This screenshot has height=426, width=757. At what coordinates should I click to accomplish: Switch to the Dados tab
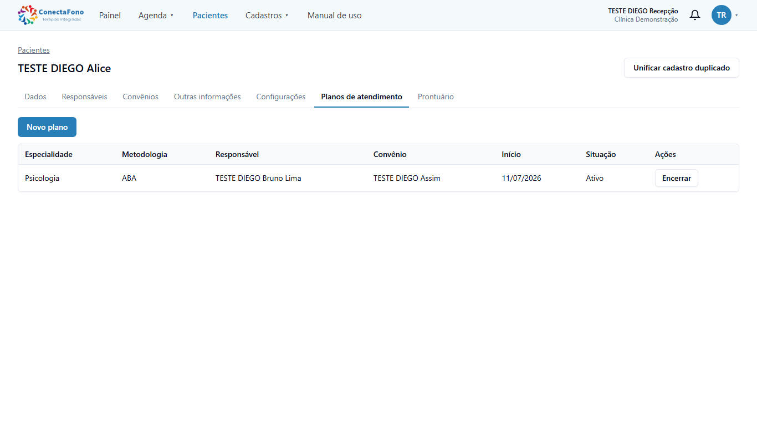(x=35, y=97)
